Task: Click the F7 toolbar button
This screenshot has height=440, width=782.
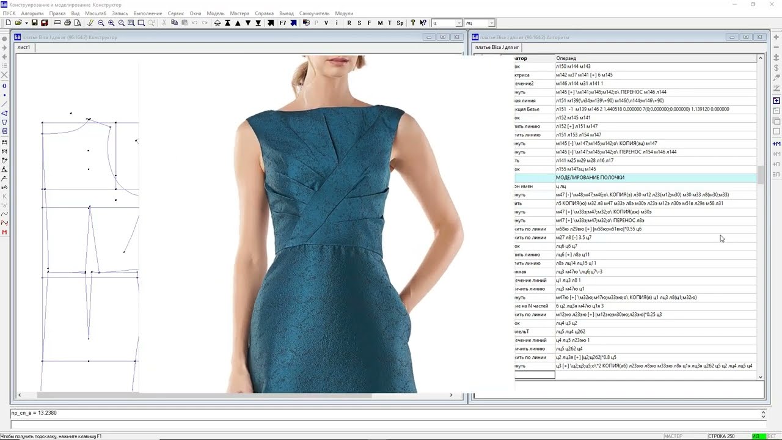Action: (x=283, y=23)
